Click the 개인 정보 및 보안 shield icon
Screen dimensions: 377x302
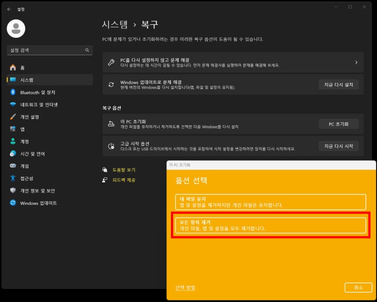point(13,191)
